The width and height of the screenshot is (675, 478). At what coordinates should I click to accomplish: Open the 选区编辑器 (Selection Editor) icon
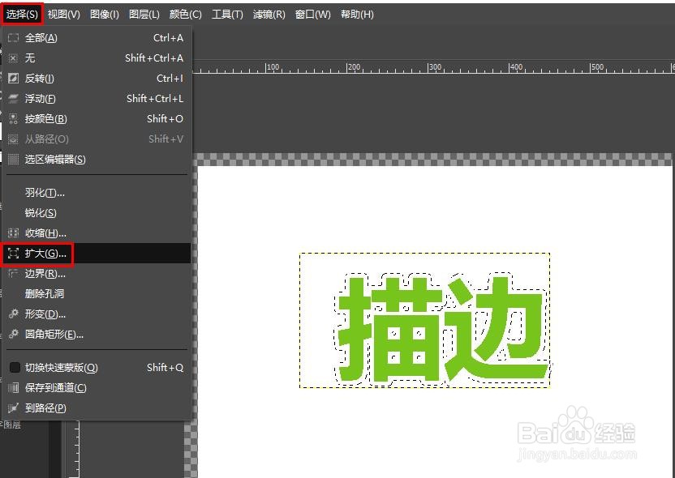pos(13,159)
